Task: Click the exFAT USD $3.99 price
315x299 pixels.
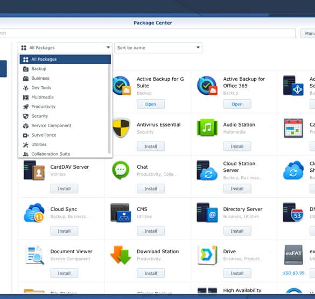Action: pyautogui.click(x=293, y=273)
